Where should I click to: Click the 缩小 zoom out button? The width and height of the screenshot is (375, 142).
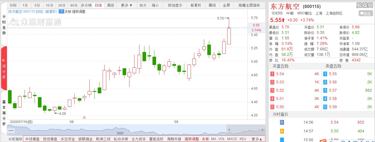155,5
